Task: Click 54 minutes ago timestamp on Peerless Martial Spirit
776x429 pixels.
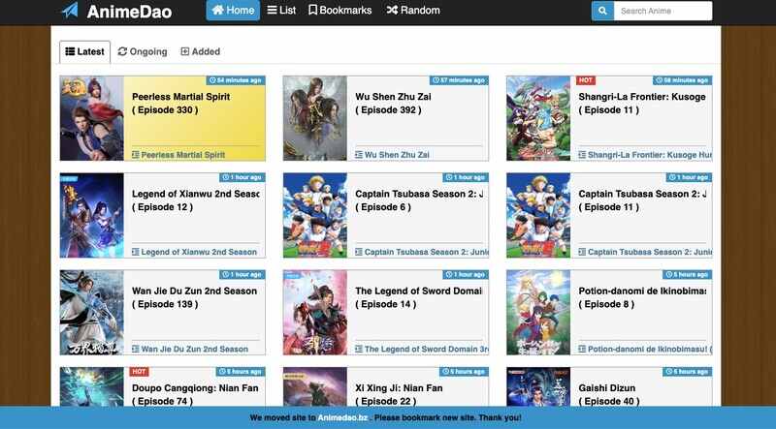Action: point(236,80)
